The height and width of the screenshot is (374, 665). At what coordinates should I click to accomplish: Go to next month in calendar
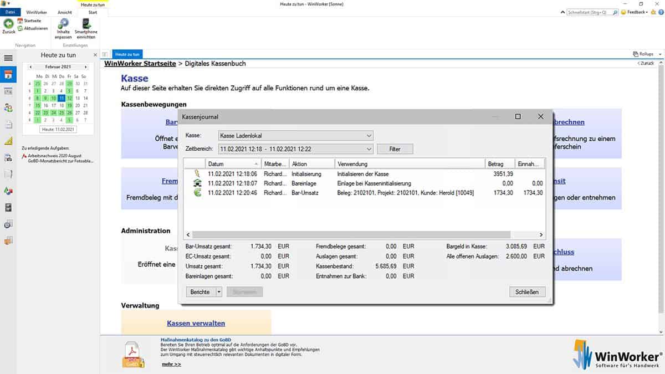pos(85,67)
